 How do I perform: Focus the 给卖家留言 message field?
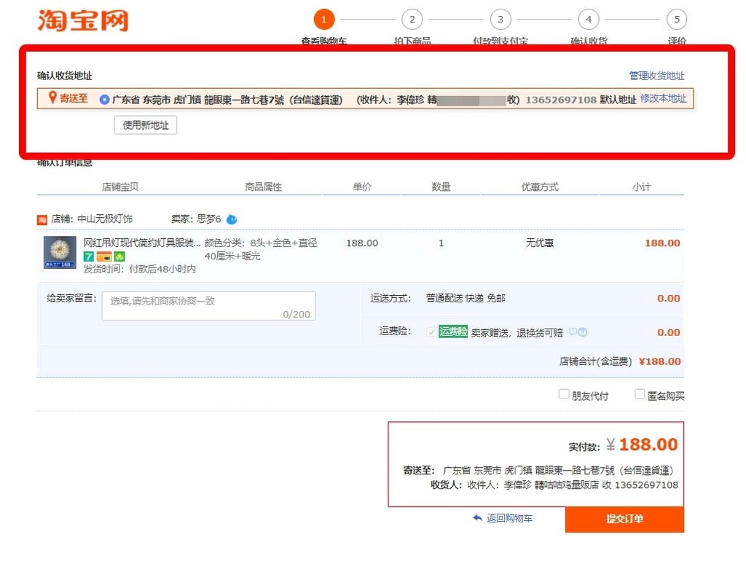pyautogui.click(x=208, y=306)
